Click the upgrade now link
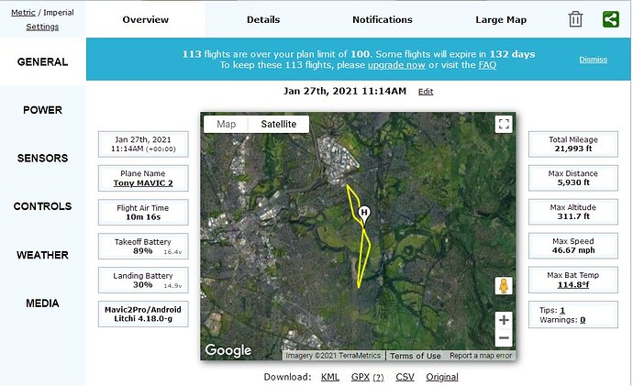The image size is (633, 386). [396, 65]
